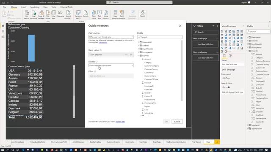Switch to the Final Report page tab
The height and width of the screenshot is (152, 271).
[196, 142]
